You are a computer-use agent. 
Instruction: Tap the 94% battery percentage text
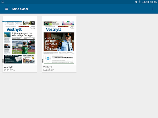point(144,2)
